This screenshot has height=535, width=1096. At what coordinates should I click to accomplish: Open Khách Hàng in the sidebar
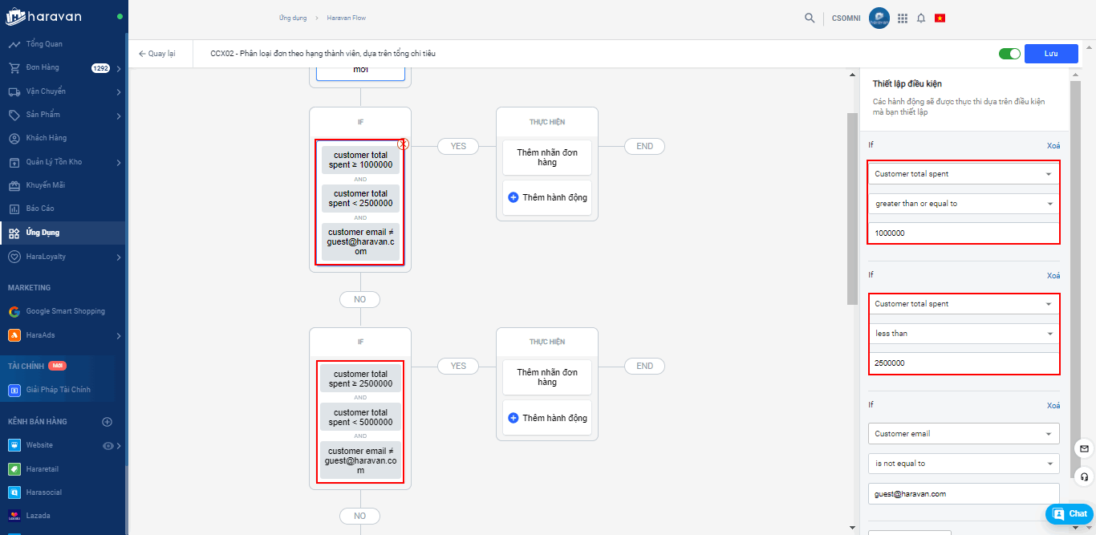tap(46, 138)
